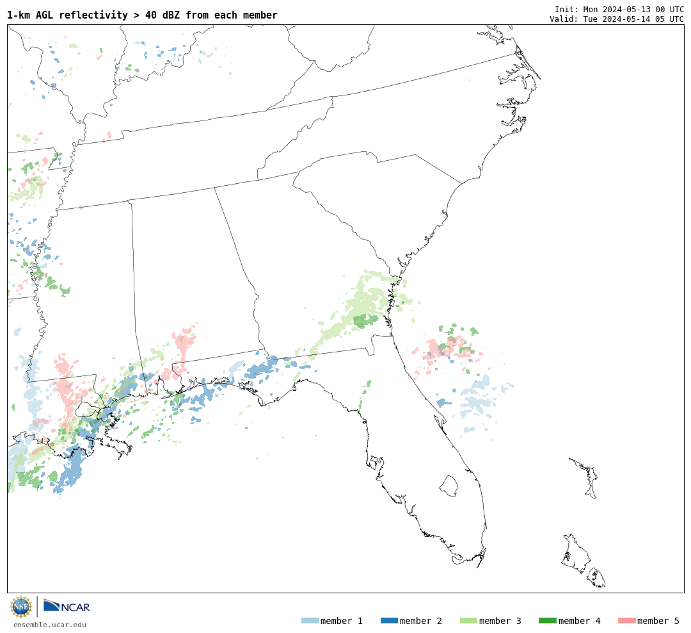Select the 'member 4' legend label
This screenshot has height=633, width=691.
click(x=580, y=621)
